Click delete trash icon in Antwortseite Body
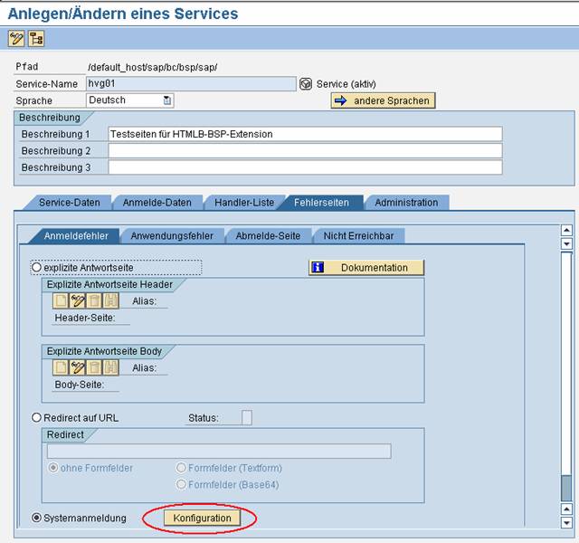 (x=94, y=367)
